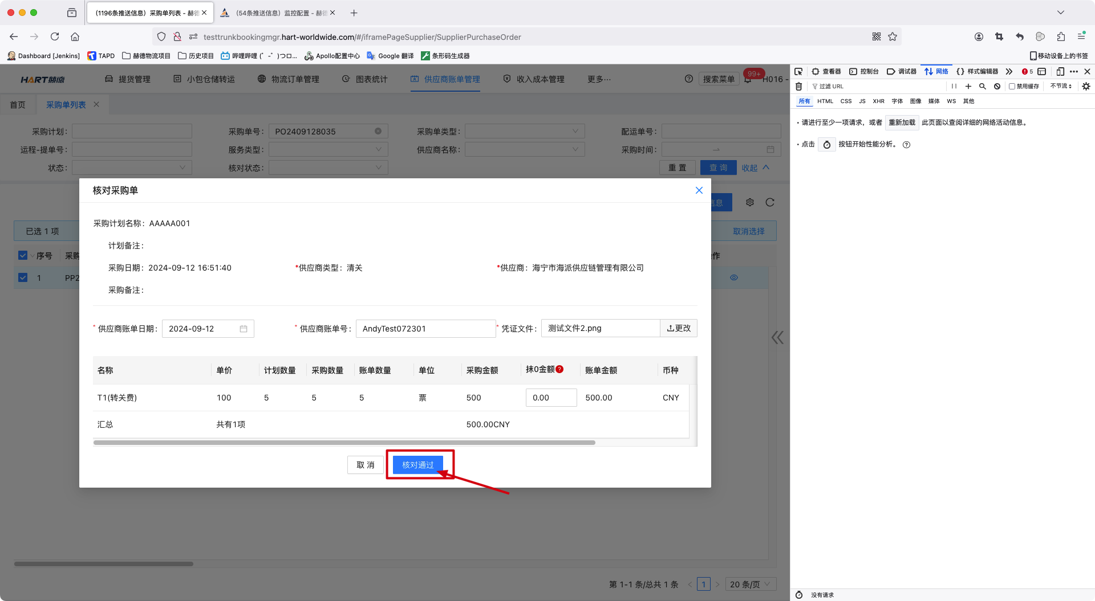This screenshot has height=601, width=1095.
Task: Expand the side panel with double chevron
Action: coord(777,338)
